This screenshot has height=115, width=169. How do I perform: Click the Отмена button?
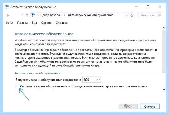coord(150,107)
